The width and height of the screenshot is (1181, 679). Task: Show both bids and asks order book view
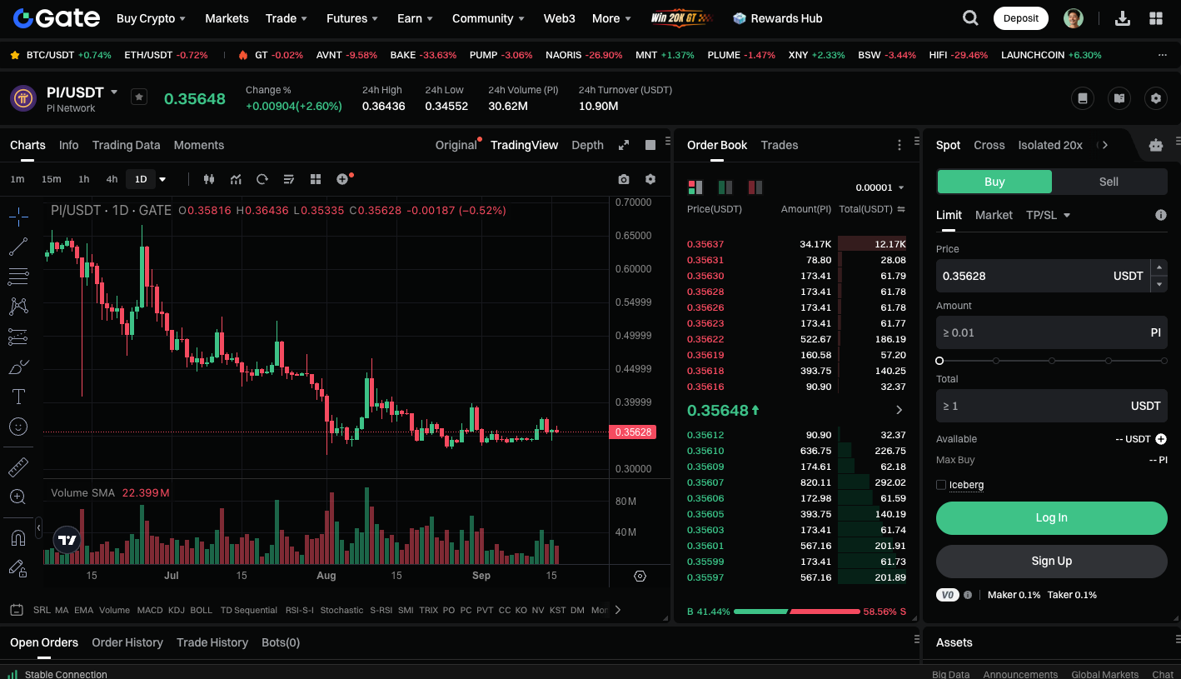pyautogui.click(x=695, y=187)
